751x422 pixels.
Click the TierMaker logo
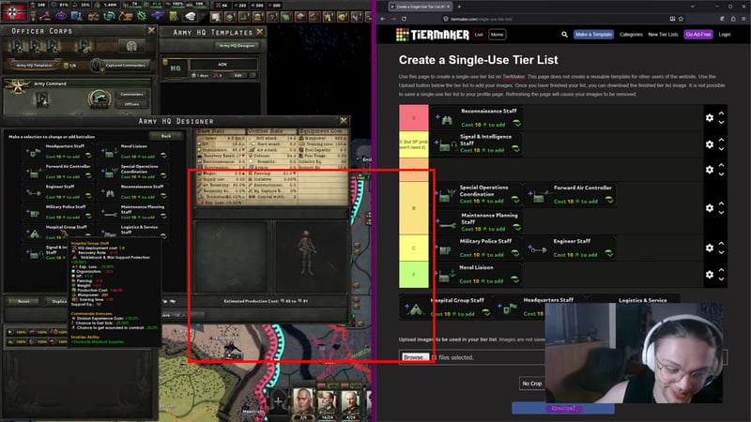coord(433,35)
